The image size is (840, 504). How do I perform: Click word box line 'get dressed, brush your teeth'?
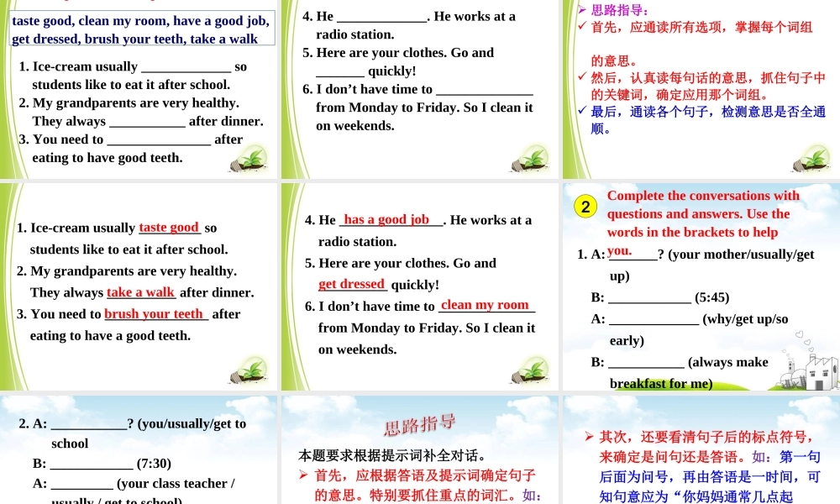point(134,39)
